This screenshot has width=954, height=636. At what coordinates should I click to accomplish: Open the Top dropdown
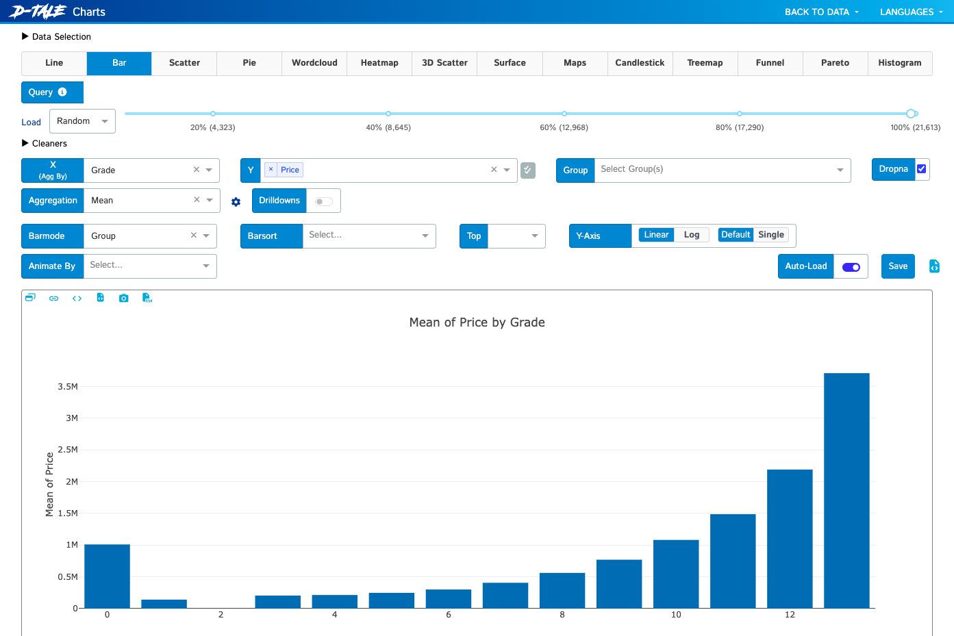pos(516,236)
